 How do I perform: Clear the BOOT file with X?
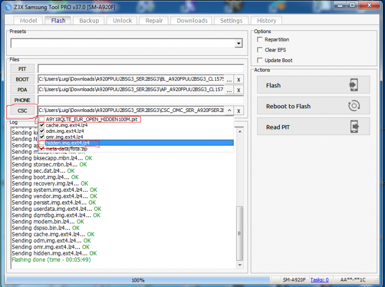(x=238, y=80)
